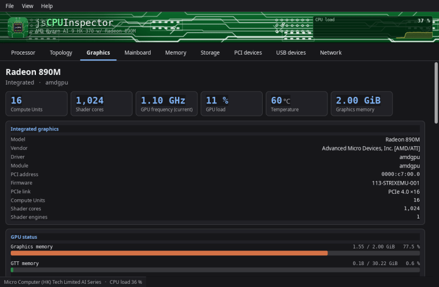
Task: Click the Integrated graphics section title
Action: 35,129
